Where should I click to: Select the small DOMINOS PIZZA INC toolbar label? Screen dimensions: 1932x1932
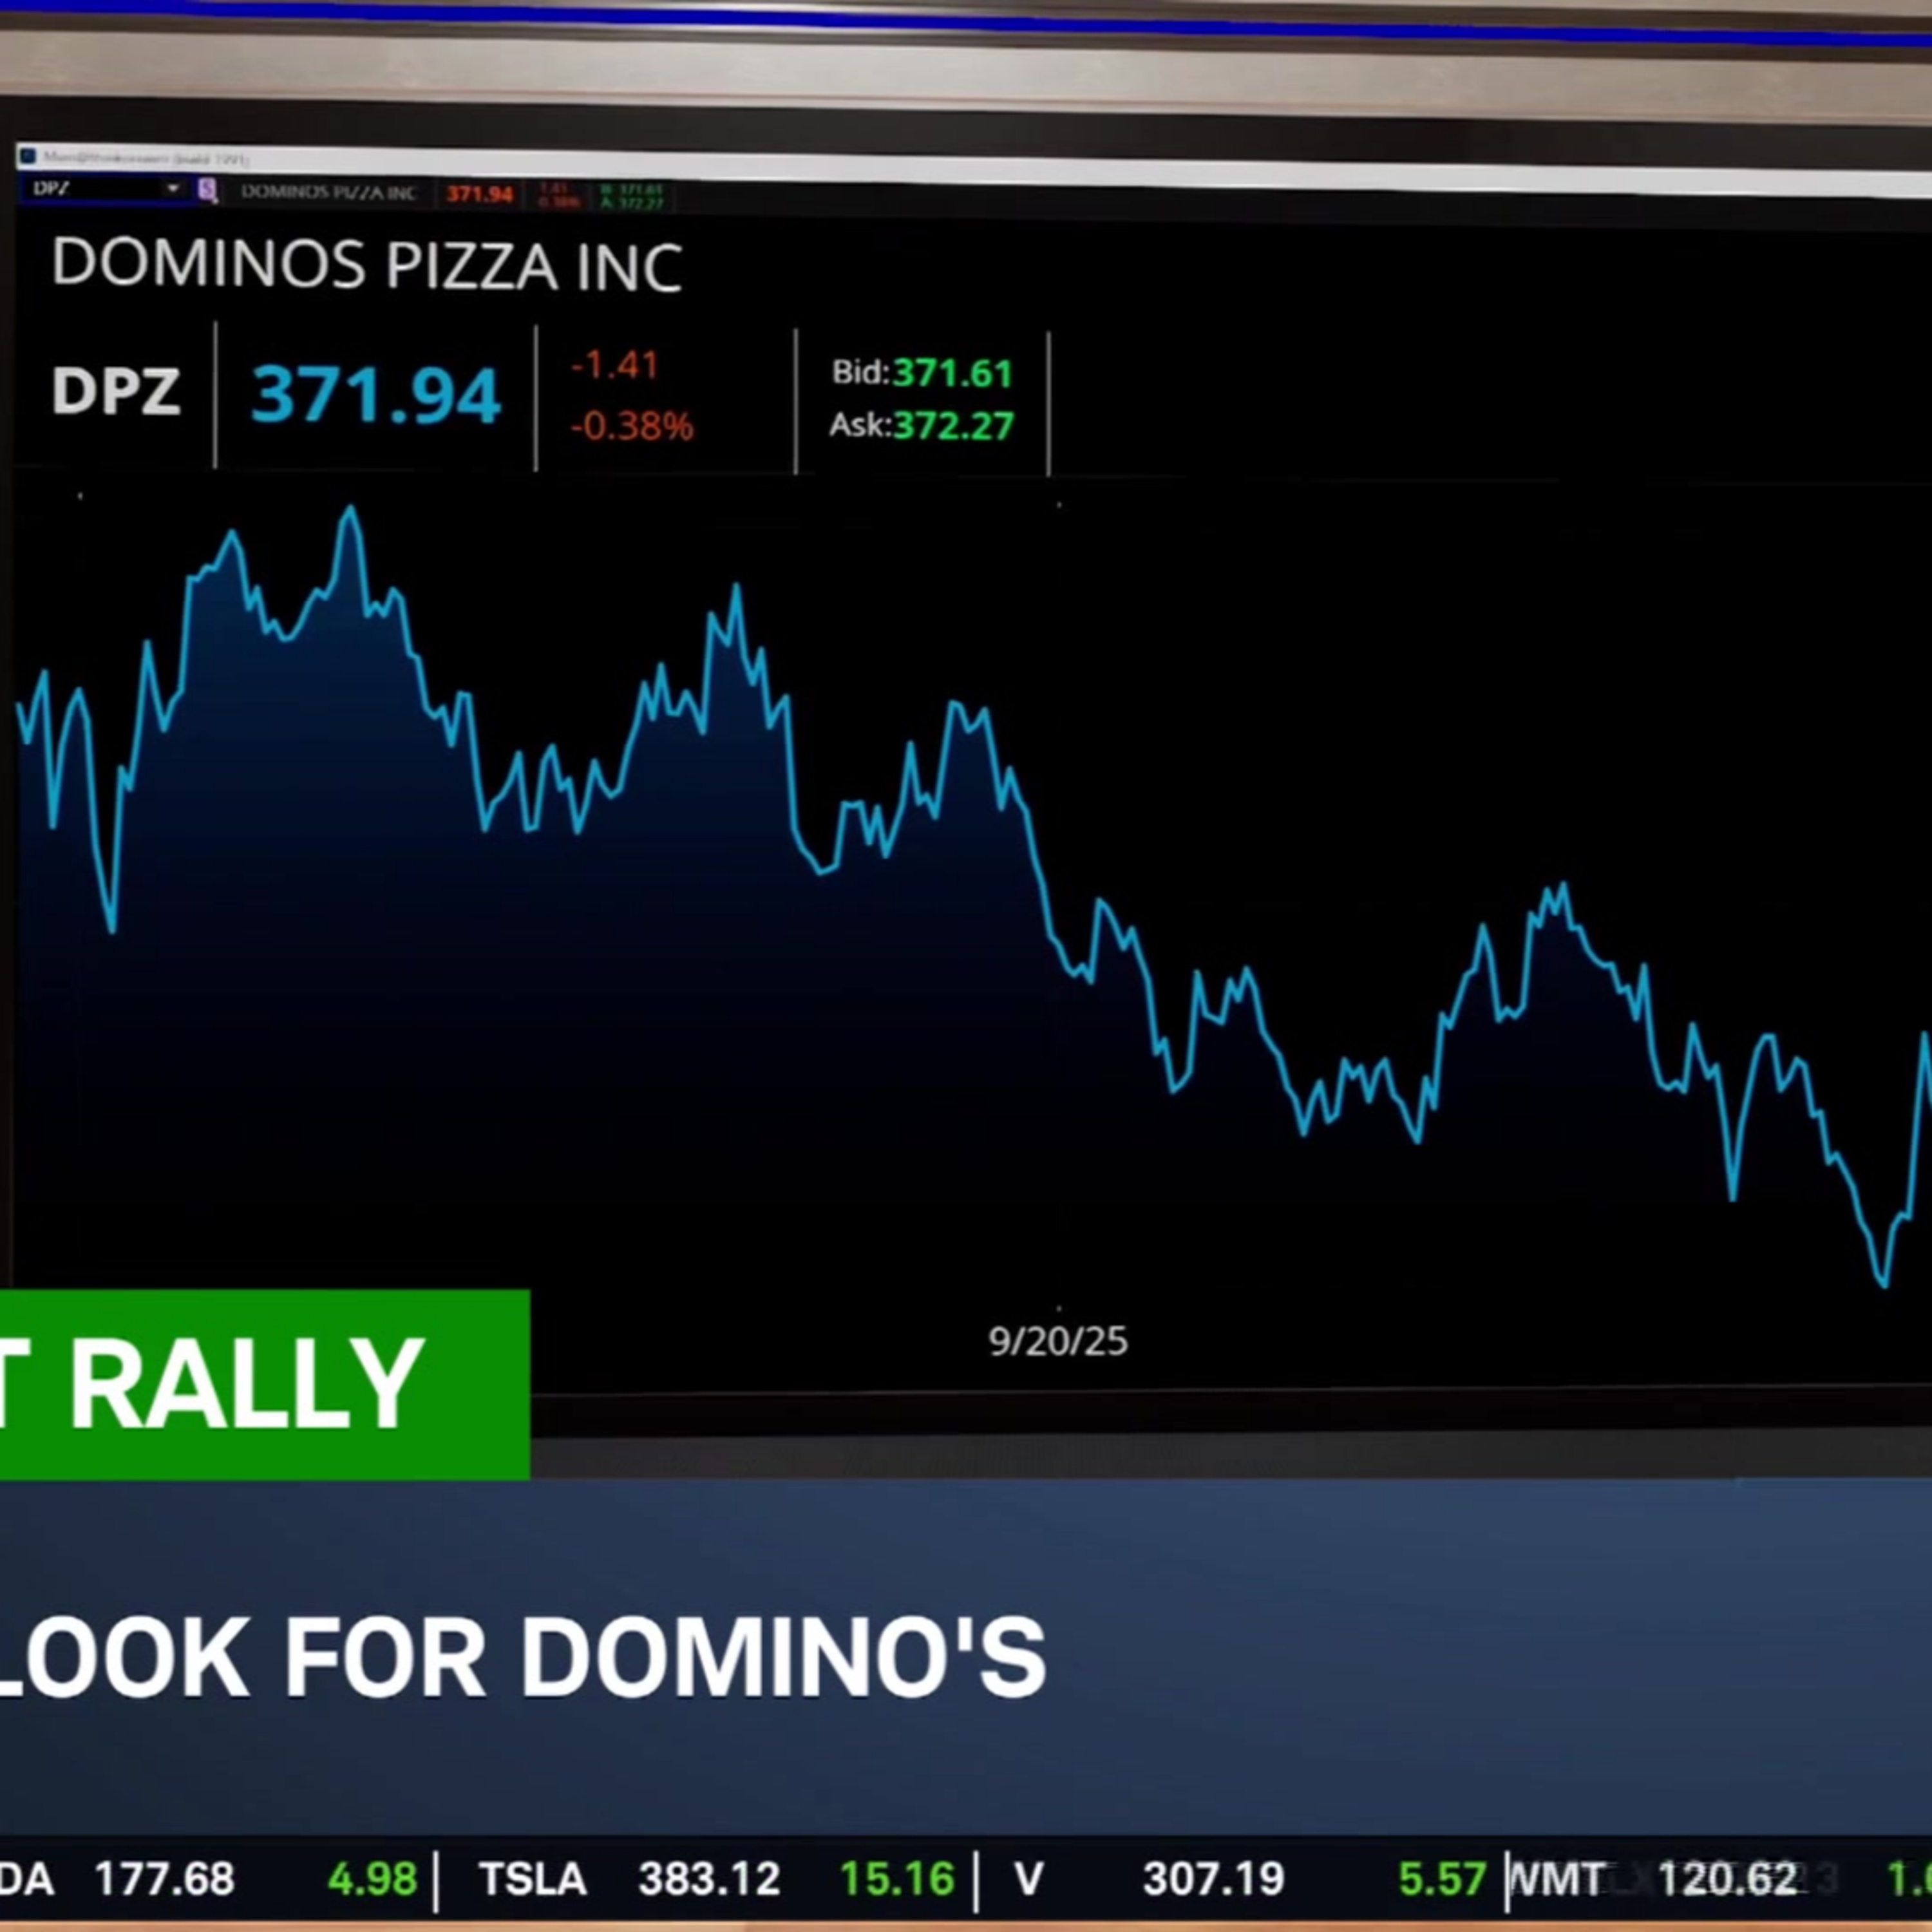pyautogui.click(x=328, y=192)
